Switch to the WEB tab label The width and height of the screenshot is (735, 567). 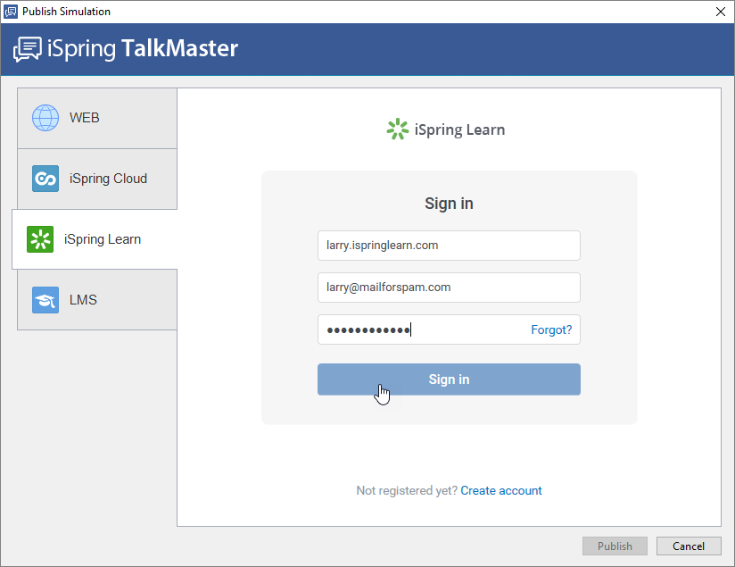tap(85, 118)
